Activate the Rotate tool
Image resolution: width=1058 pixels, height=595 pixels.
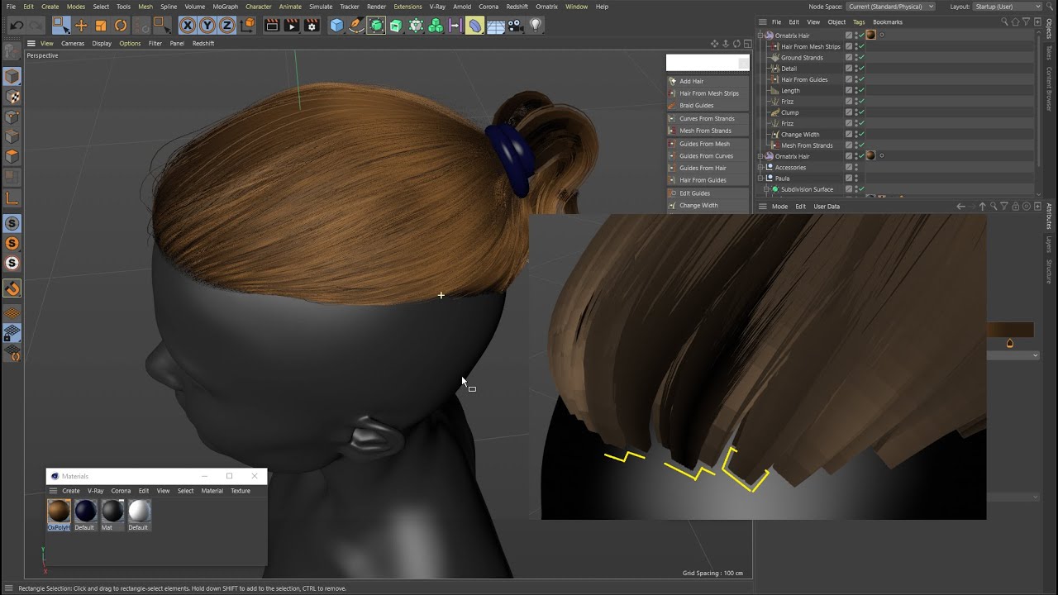point(121,26)
